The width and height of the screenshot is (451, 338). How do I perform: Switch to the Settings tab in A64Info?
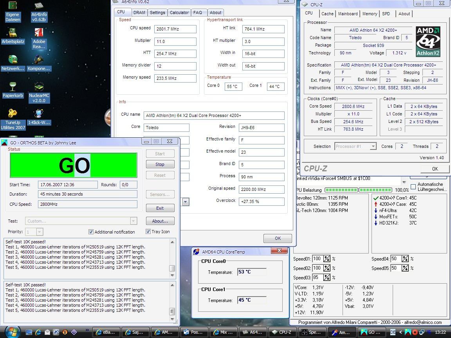157,13
